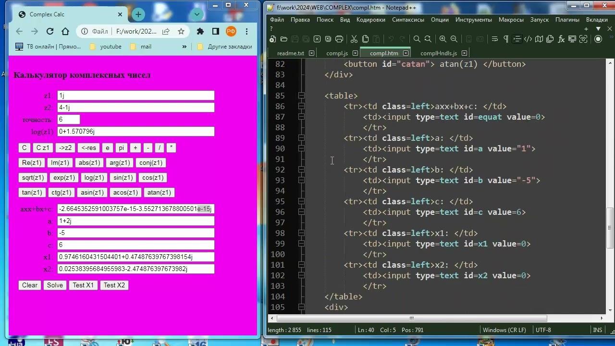Open Chrome extensions puzzle icon

coord(200,31)
